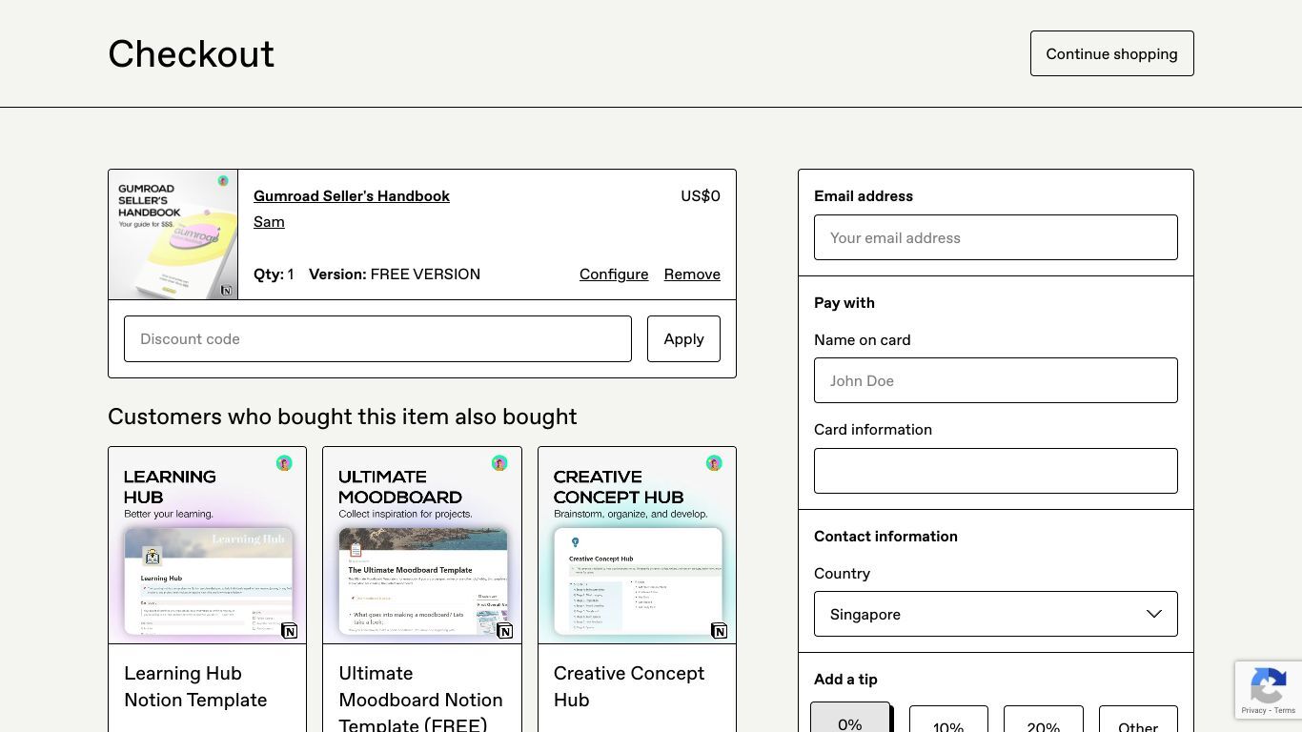Click Configure for the handbook item
1302x732 pixels.
click(614, 274)
